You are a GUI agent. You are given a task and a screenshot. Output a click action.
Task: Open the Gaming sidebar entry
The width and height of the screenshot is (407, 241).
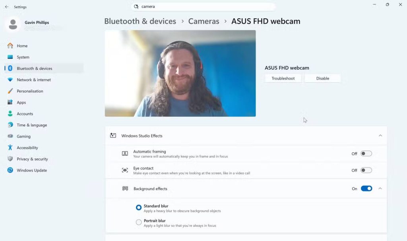(44, 136)
